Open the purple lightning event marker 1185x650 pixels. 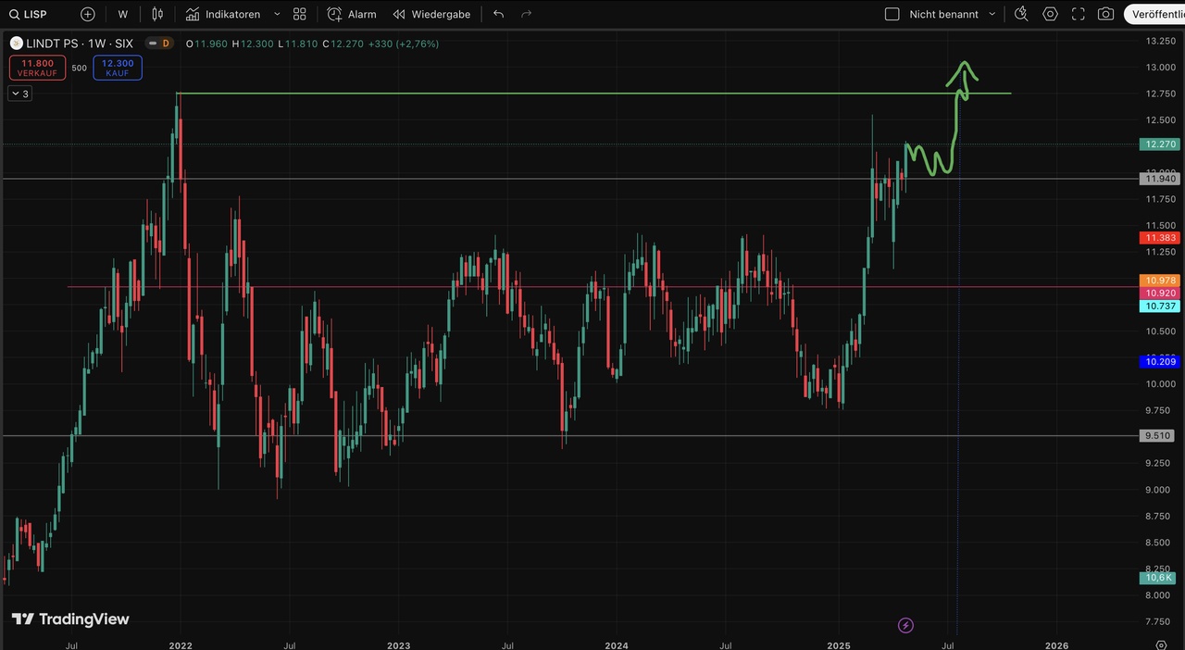tap(905, 626)
